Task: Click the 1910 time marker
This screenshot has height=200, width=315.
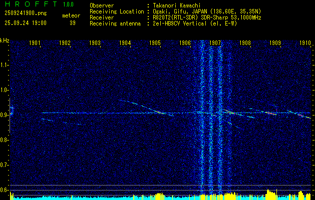Action: pyautogui.click(x=305, y=42)
